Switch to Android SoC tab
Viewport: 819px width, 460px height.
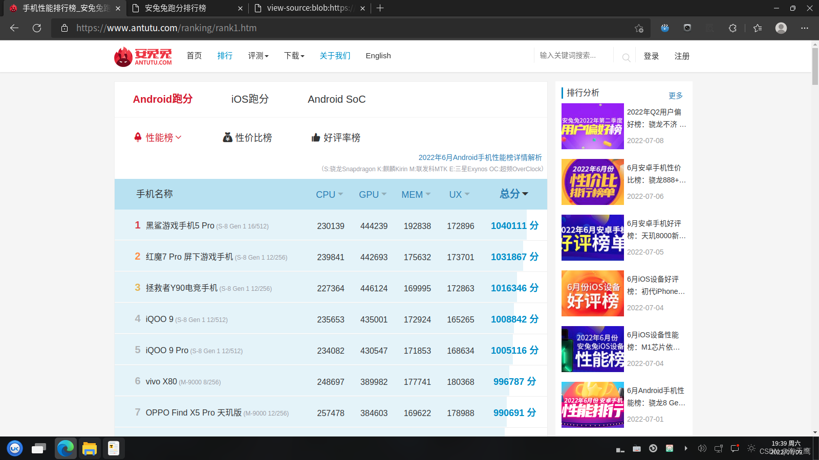coord(337,99)
